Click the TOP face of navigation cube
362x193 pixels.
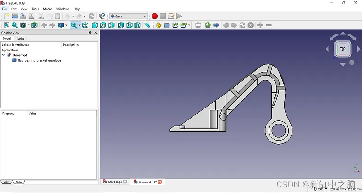[343, 49]
